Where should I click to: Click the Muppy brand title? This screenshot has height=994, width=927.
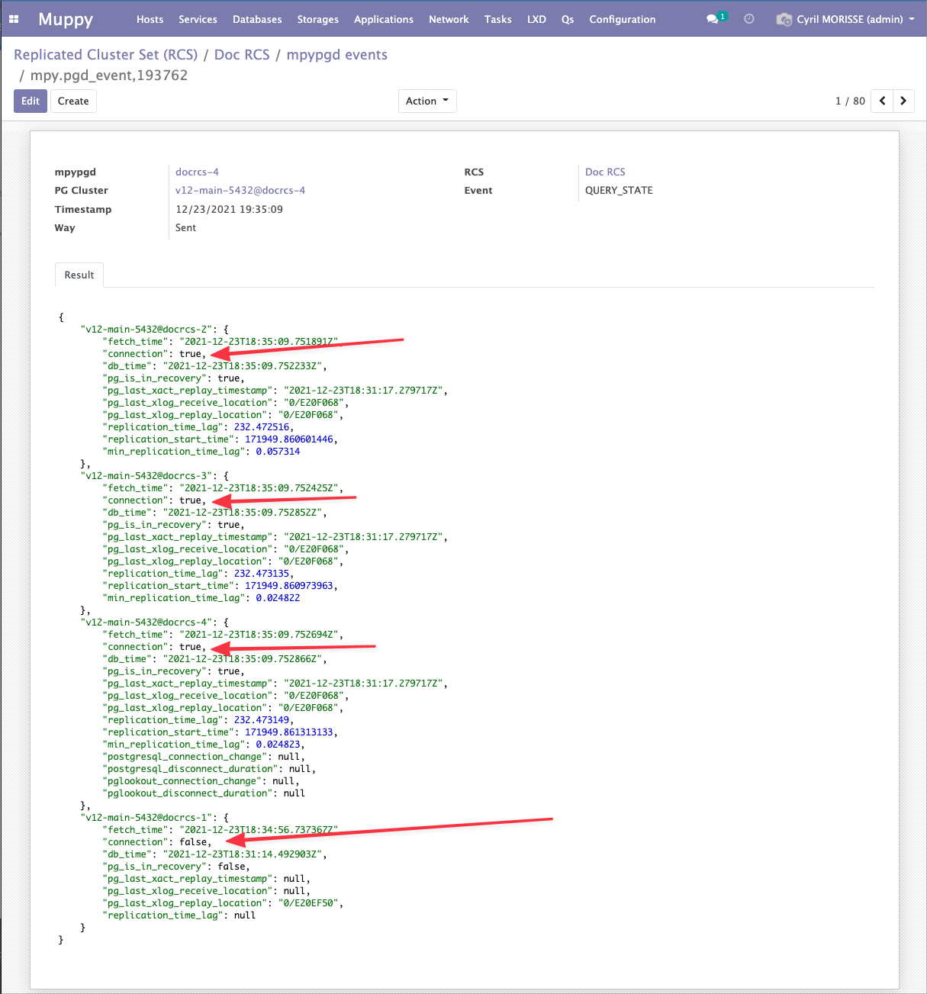[66, 19]
